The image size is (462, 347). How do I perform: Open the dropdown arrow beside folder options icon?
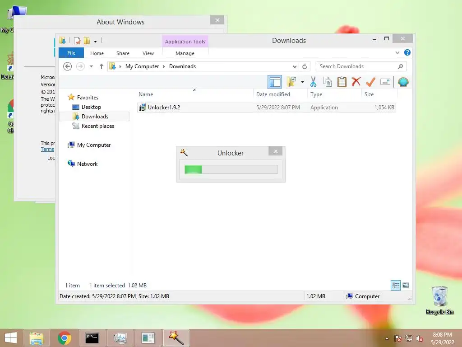pos(302,82)
